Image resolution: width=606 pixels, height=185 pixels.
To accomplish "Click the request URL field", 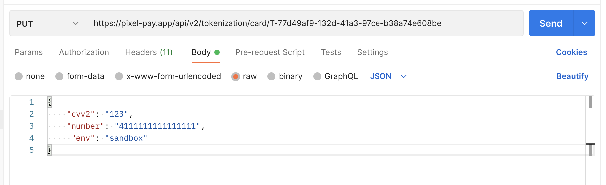I will (304, 23).
